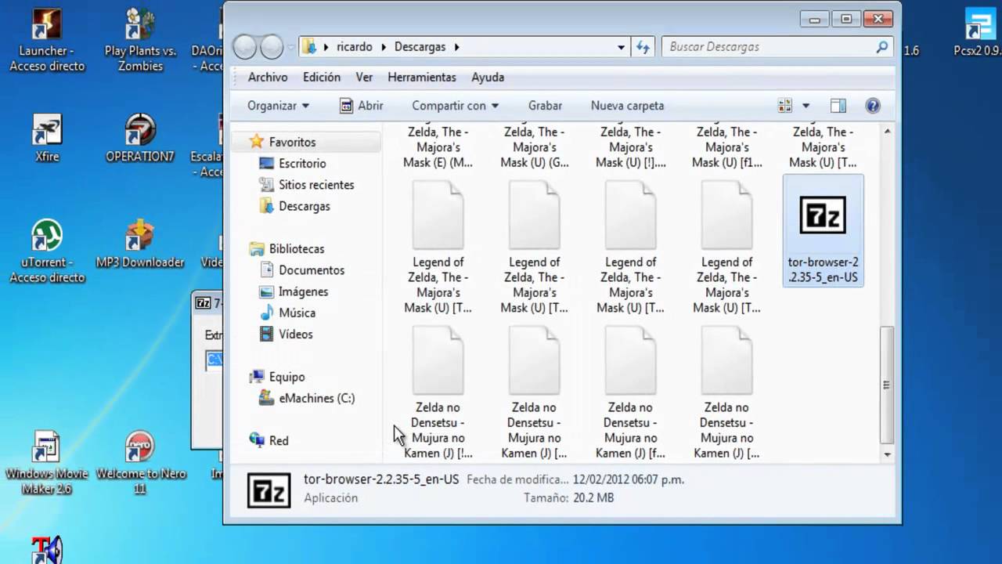Image resolution: width=1002 pixels, height=564 pixels.
Task: Click the search magnifier icon
Action: 882,47
